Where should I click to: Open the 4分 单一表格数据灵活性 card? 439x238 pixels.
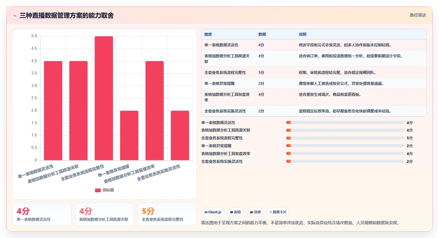[x=42, y=214]
